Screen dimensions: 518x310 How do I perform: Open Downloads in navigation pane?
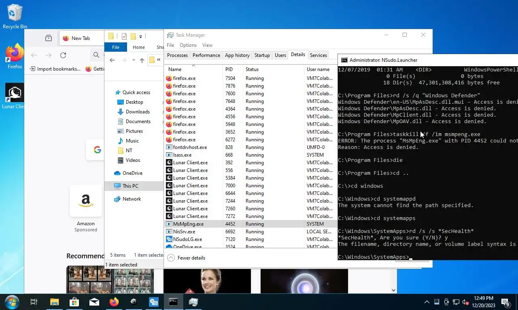pyautogui.click(x=138, y=112)
